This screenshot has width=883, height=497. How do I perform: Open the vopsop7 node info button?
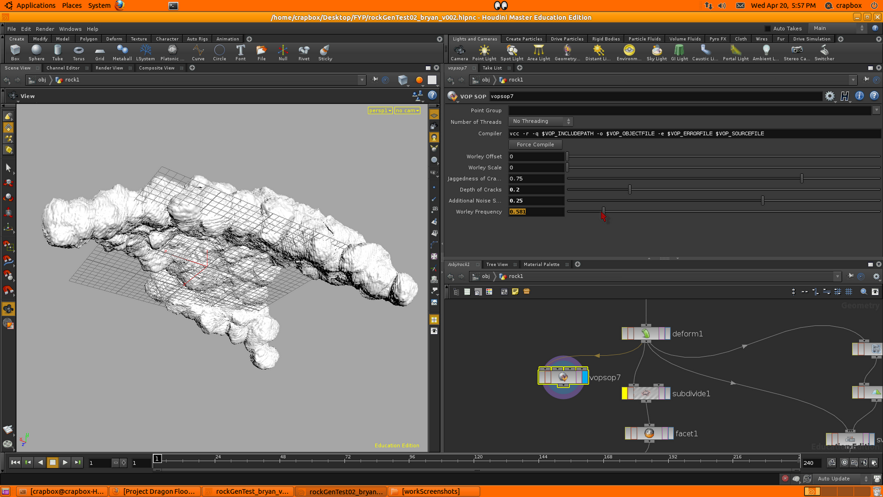pos(859,96)
